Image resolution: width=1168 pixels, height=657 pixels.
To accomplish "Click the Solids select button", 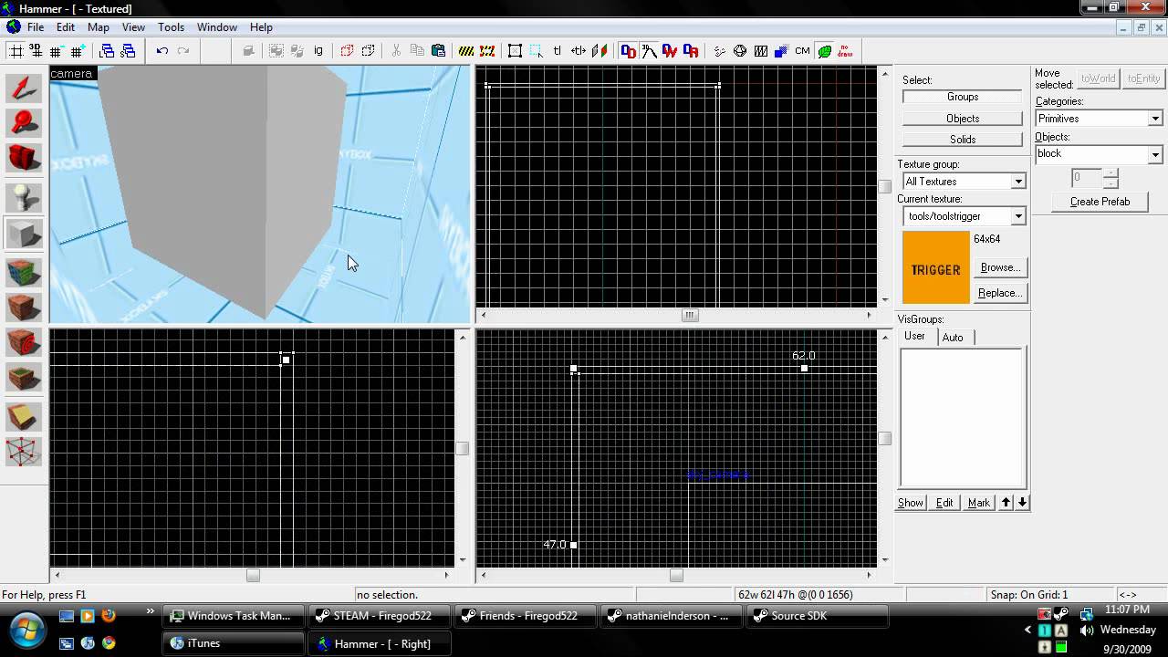I will 963,140.
